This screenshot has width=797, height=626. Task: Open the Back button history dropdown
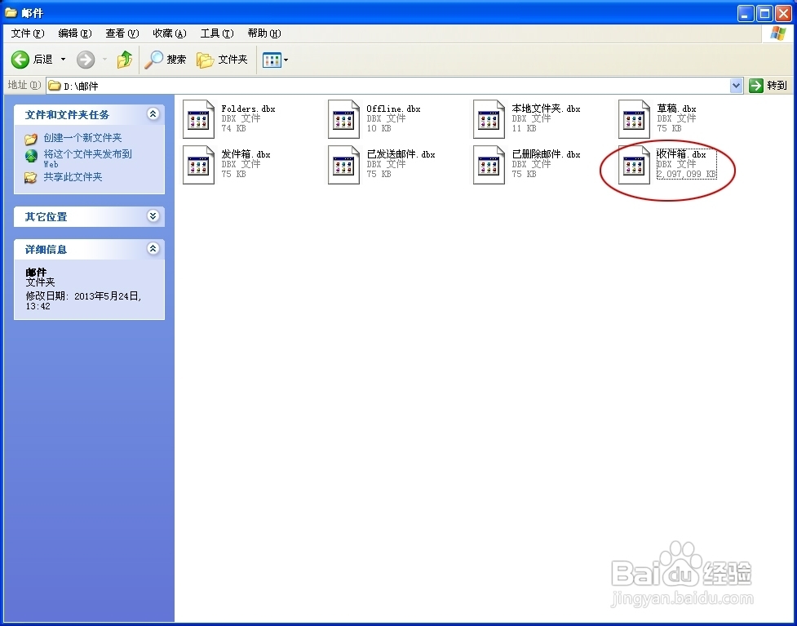tap(61, 59)
